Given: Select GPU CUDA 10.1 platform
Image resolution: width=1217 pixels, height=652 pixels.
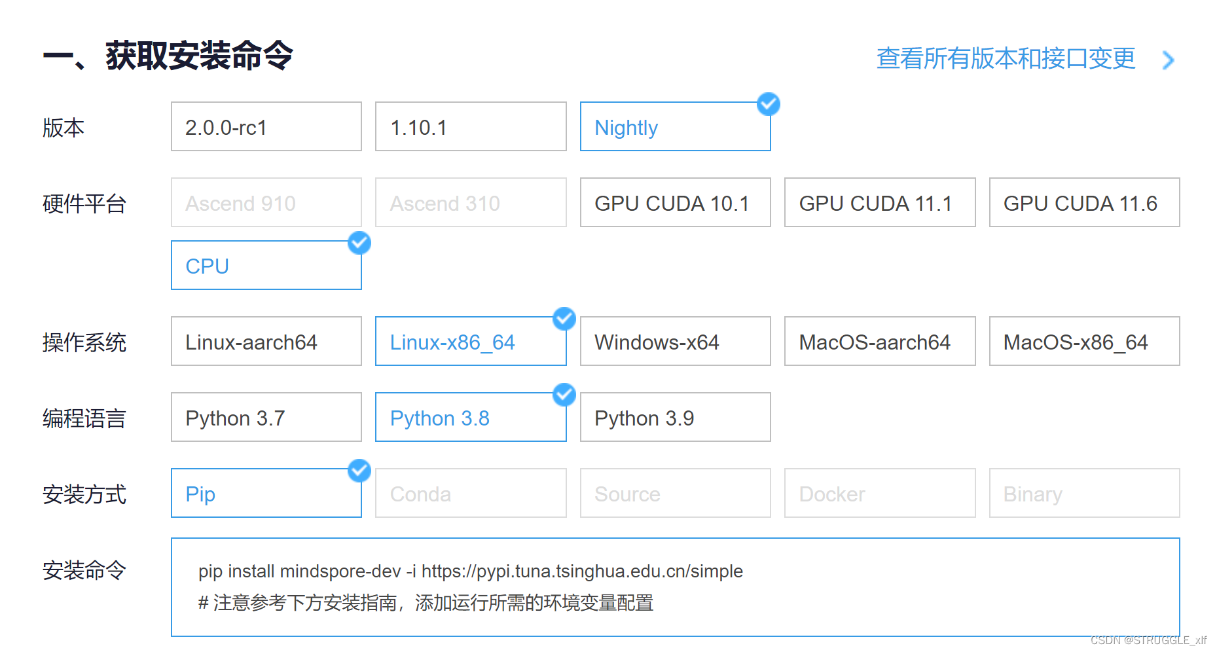Looking at the screenshot, I should 675,202.
